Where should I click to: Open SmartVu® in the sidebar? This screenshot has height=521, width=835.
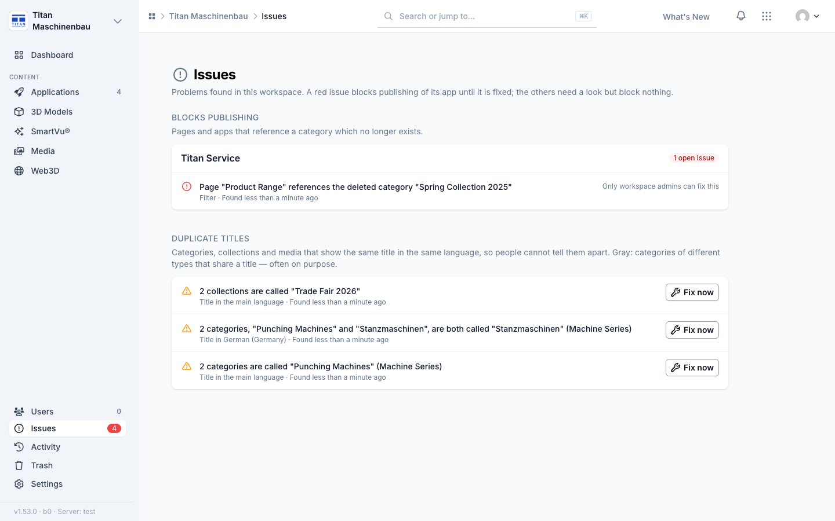[x=67, y=131]
